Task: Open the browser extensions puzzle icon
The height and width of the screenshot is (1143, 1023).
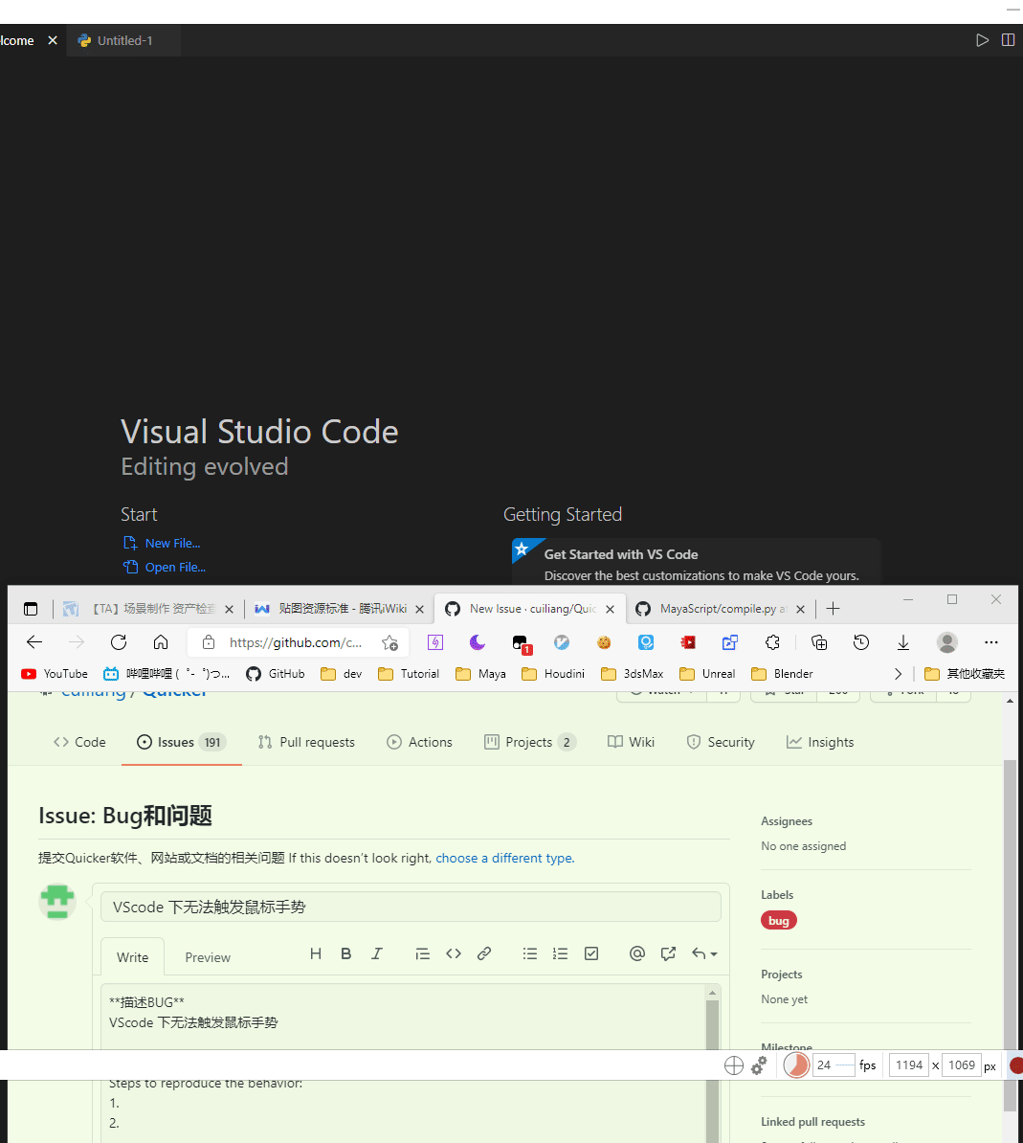Action: [772, 642]
